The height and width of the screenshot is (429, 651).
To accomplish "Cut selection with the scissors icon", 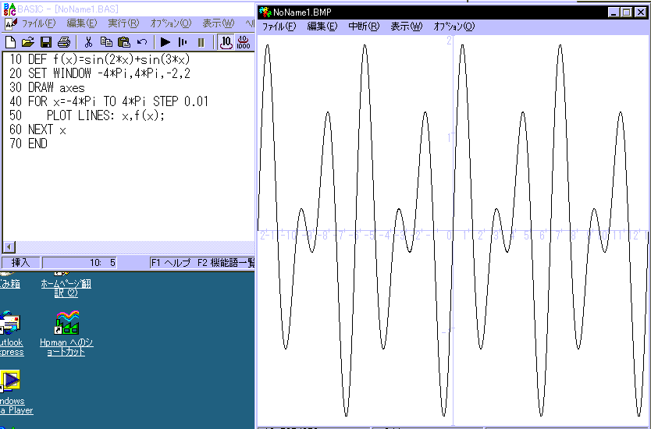I will point(88,42).
